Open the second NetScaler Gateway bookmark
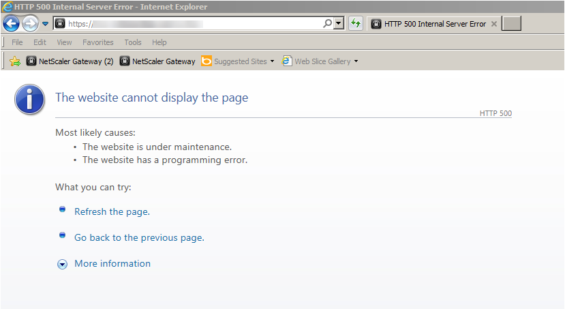This screenshot has width=565, height=309. (x=157, y=61)
